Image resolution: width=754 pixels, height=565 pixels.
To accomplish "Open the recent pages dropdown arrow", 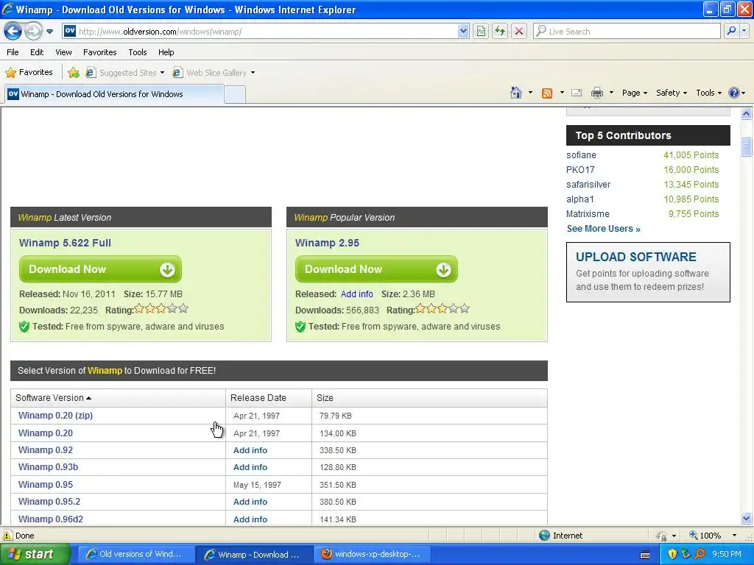I will pos(49,32).
